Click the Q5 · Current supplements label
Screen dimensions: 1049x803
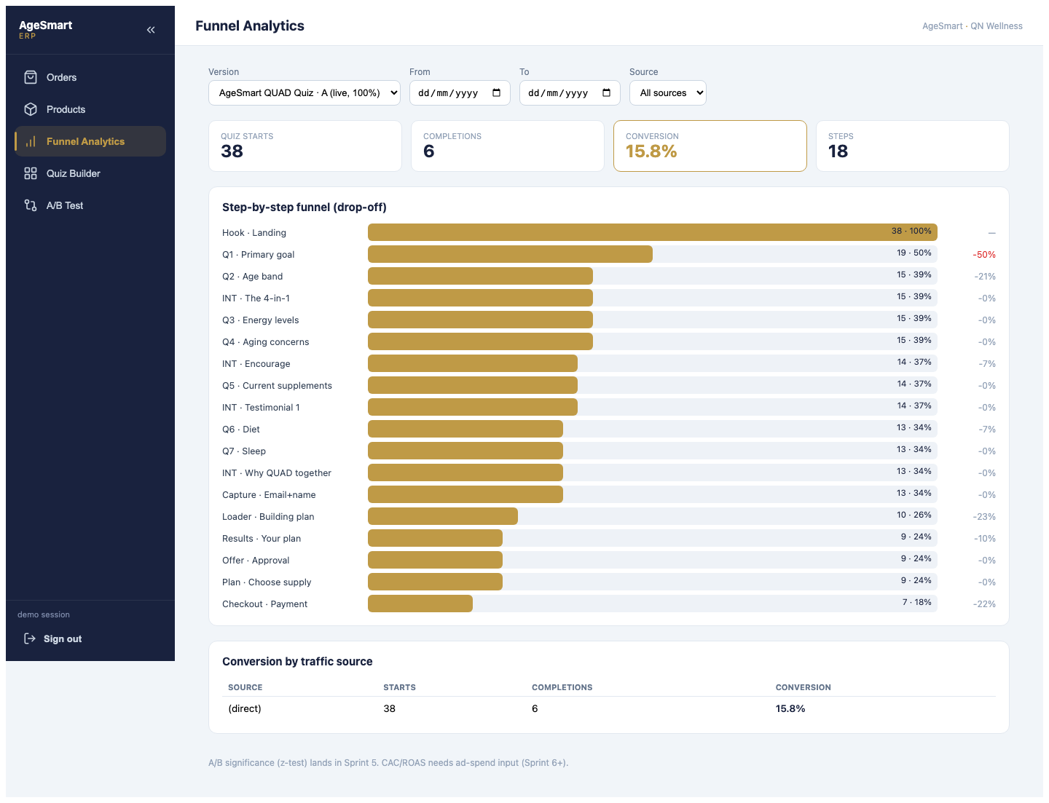[x=277, y=385]
